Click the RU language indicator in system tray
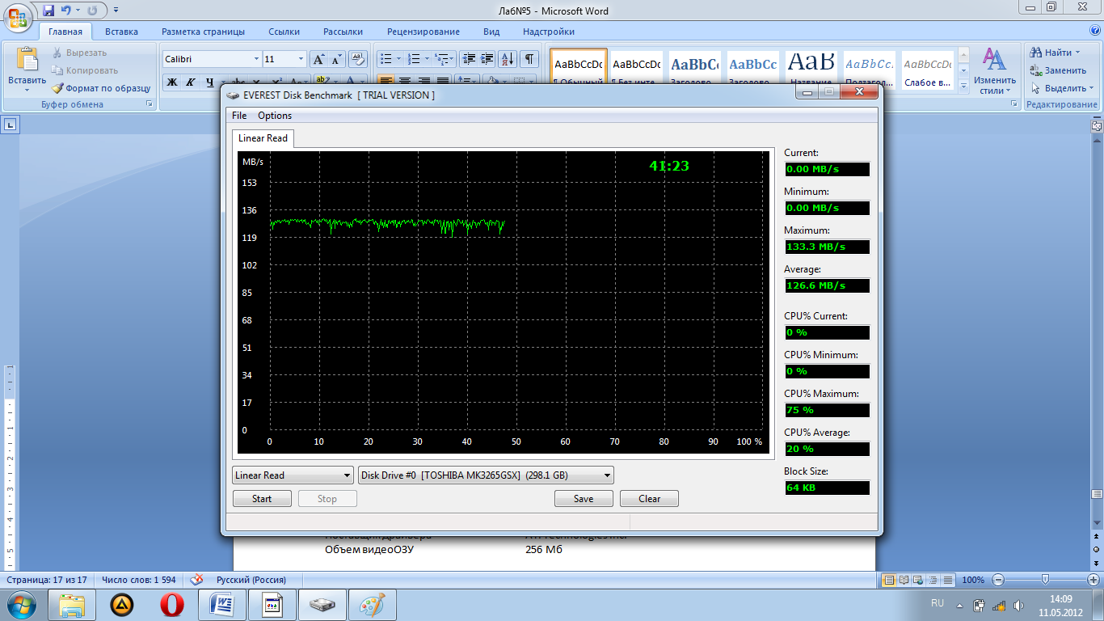Screen dimensions: 1104x621 938,603
